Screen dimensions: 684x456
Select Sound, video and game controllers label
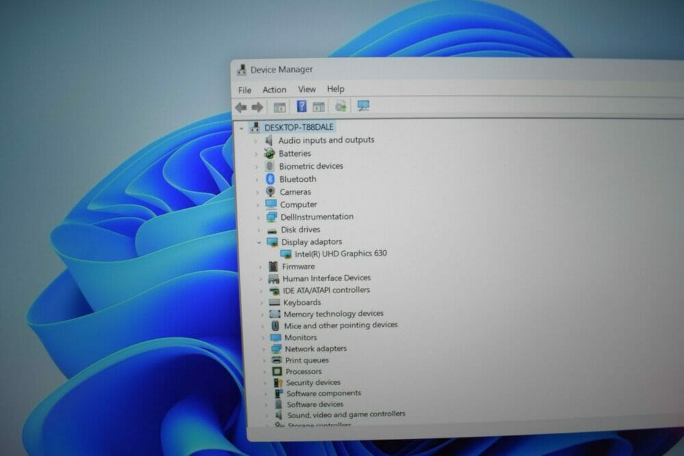pos(346,414)
